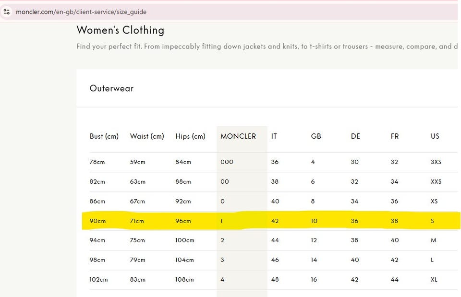Click the Women's Clothing heading

click(x=120, y=30)
